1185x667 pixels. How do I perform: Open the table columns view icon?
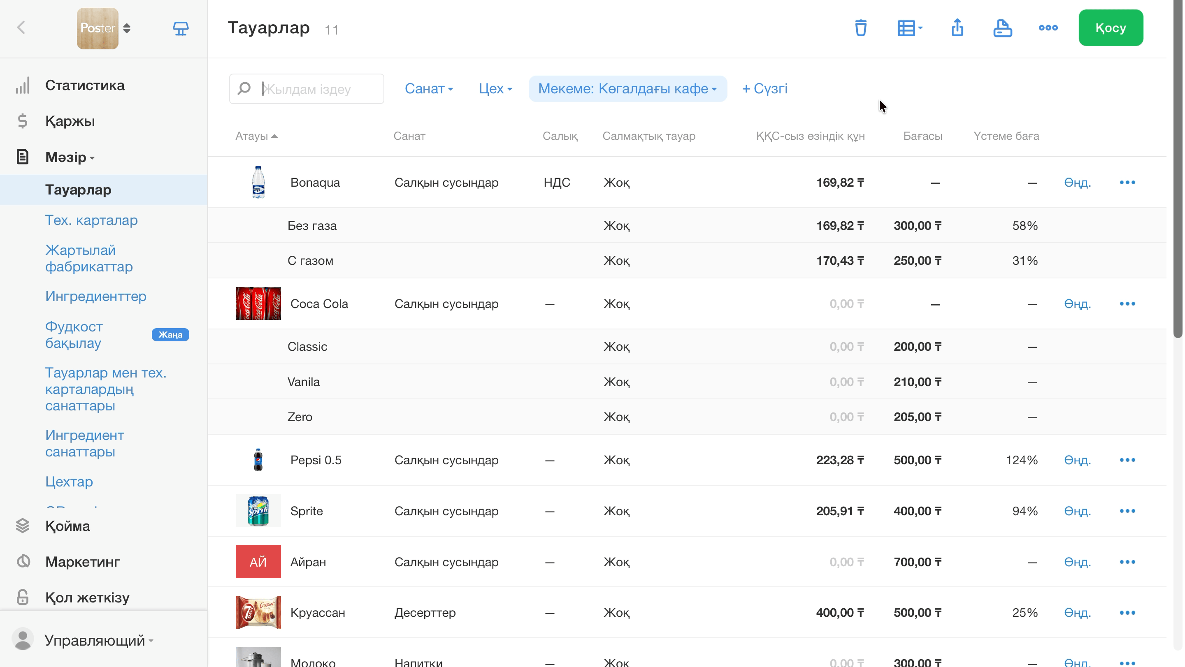(x=909, y=28)
